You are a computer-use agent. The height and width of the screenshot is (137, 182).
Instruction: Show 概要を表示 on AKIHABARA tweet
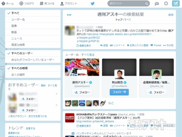click(x=84, y=126)
